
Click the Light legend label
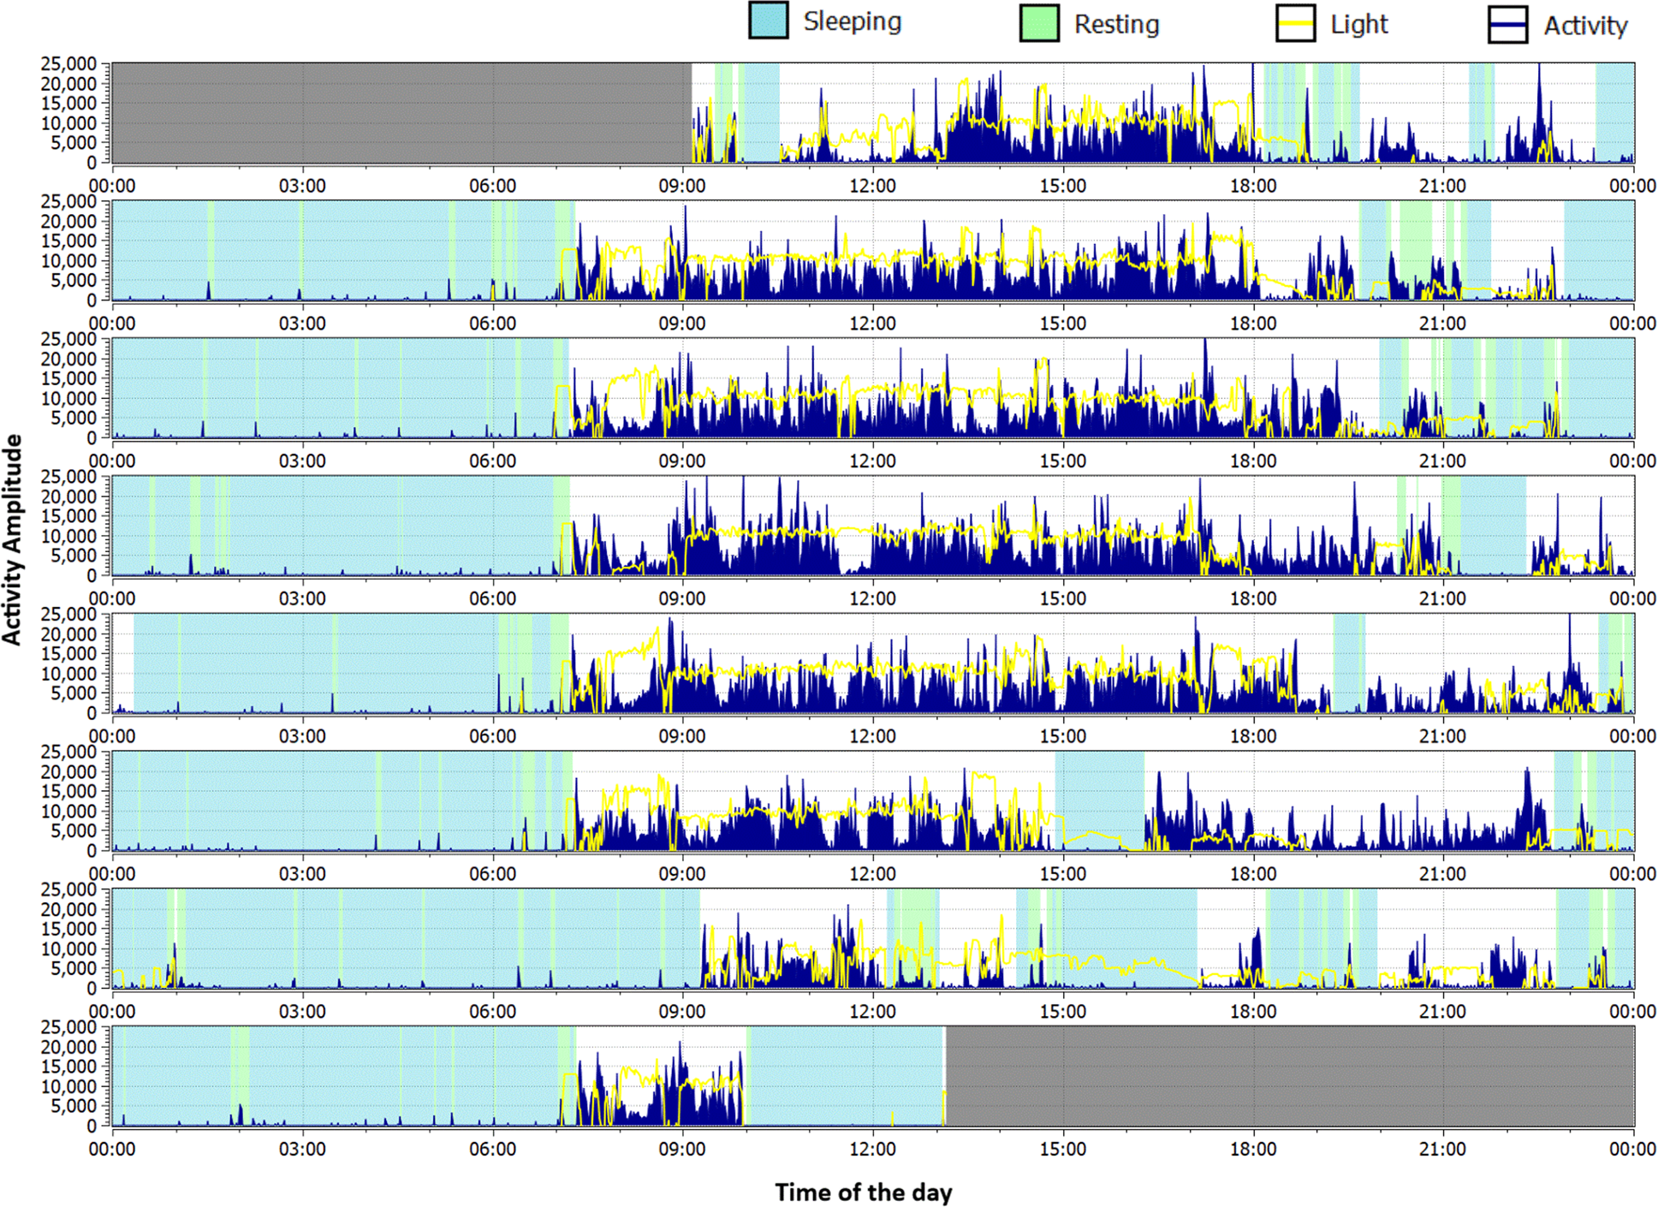point(1358,24)
